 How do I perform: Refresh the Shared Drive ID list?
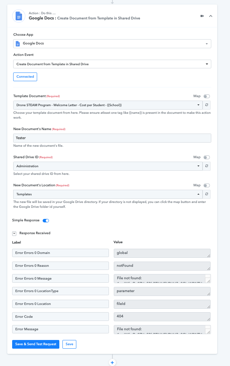[207, 166]
